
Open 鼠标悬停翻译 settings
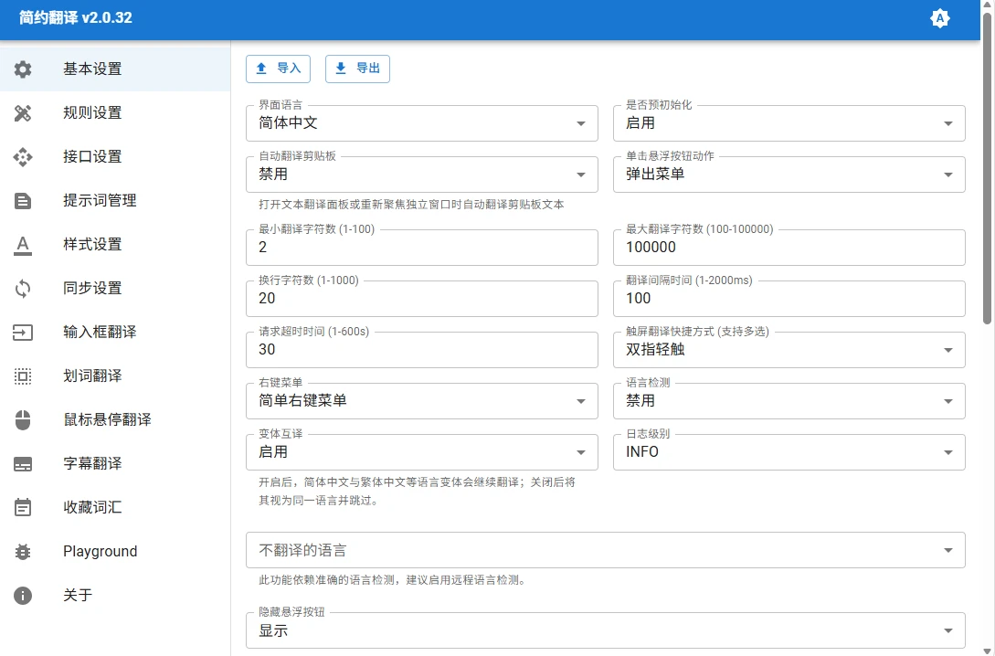pos(115,419)
